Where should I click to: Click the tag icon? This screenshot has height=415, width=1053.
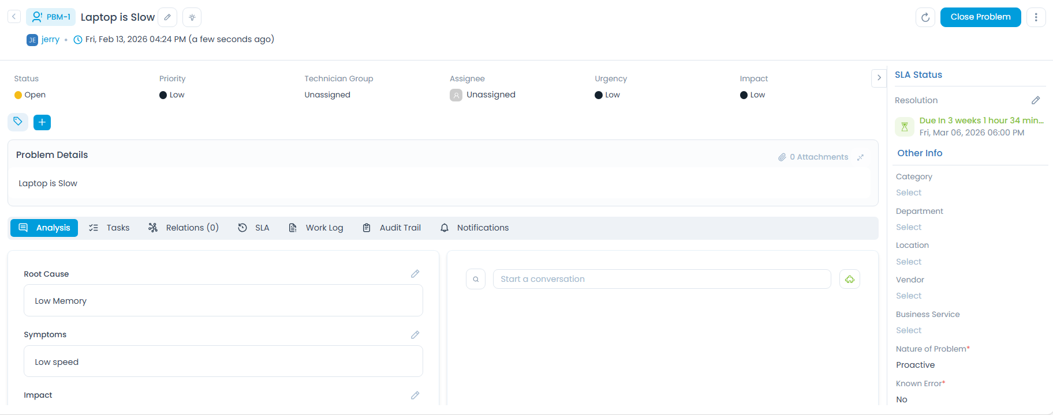tap(18, 122)
